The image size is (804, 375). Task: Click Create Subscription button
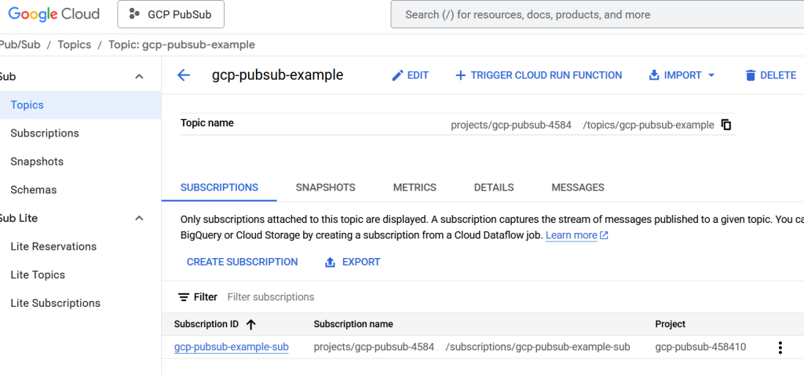point(242,262)
